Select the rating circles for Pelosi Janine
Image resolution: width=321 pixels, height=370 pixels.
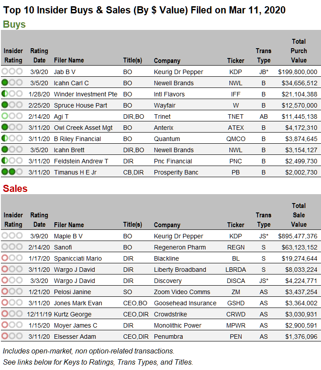pyautogui.click(x=12, y=291)
